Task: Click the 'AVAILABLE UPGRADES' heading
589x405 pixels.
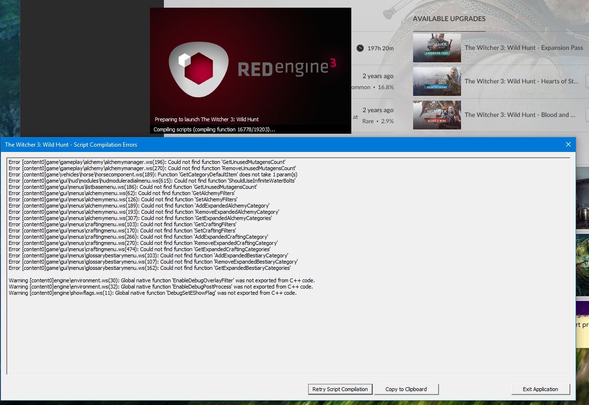Action: pyautogui.click(x=449, y=19)
